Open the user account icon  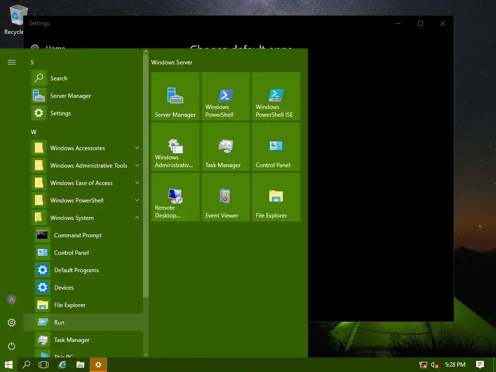pos(12,299)
